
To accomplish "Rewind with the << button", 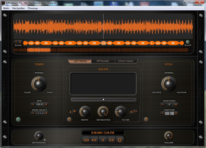I will 94,140.
